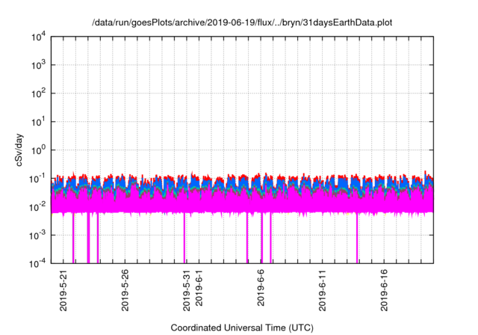The width and height of the screenshot is (478, 335).
Task: Click the 2019-5-31 date label
Action: point(187,290)
